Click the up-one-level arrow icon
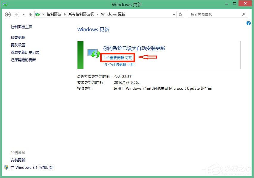The image size is (254, 178). [x=30, y=14]
